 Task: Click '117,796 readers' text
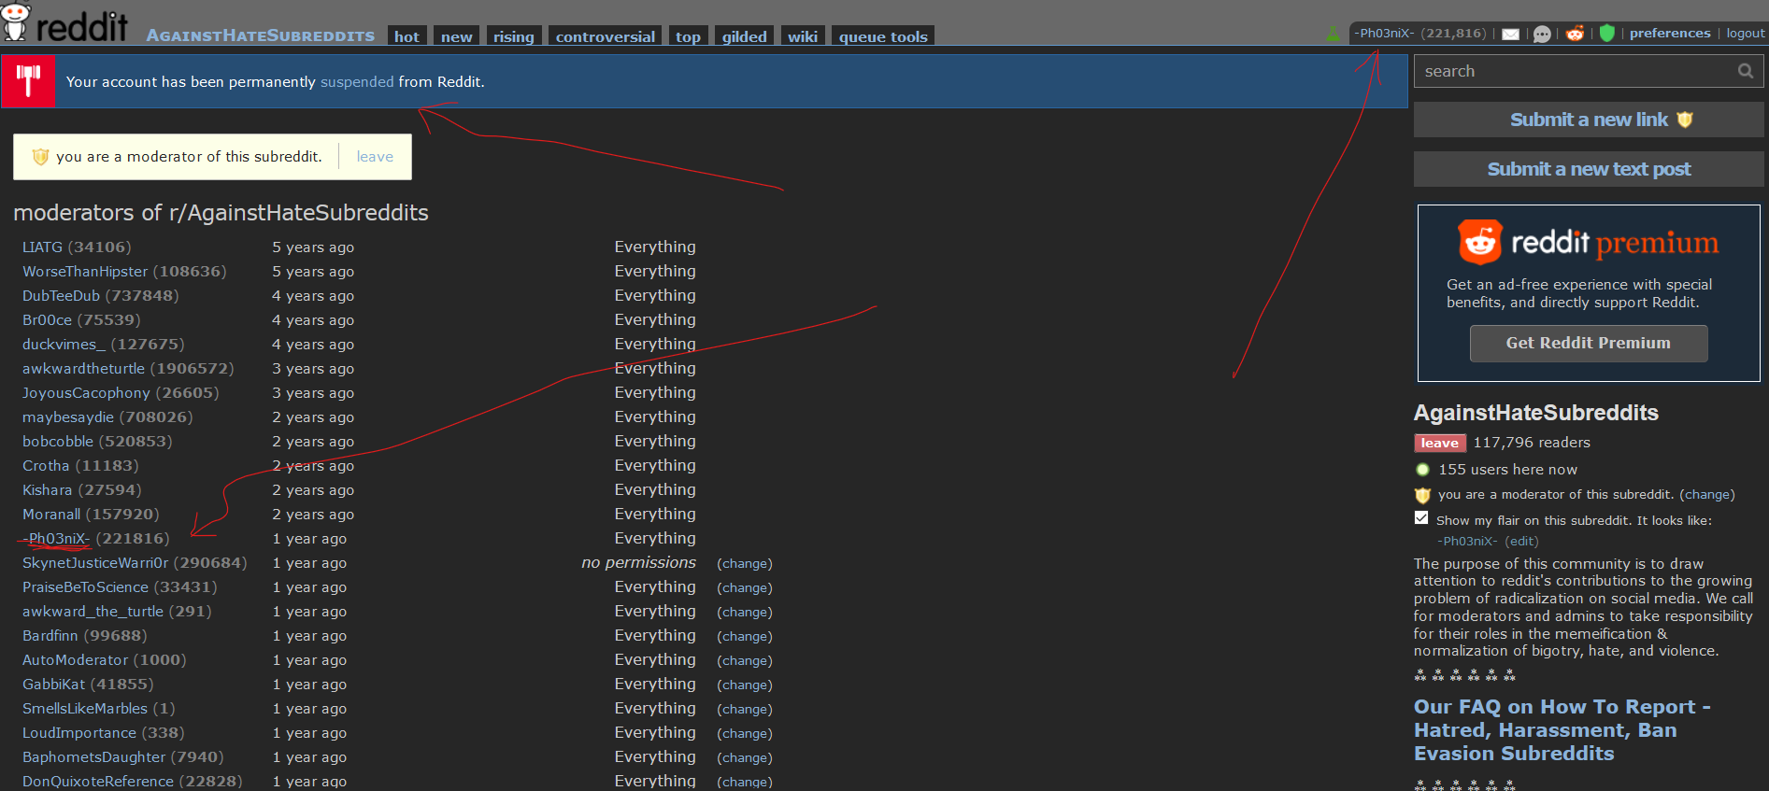[x=1532, y=443]
